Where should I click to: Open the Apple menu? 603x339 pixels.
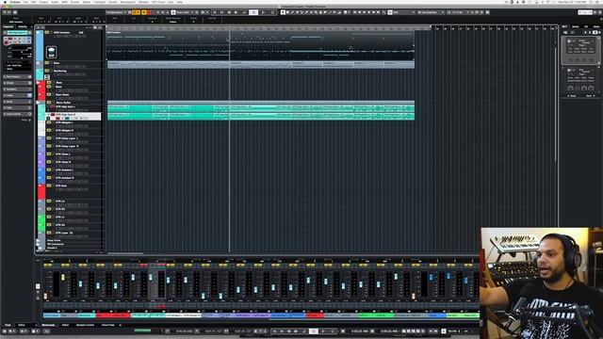tap(5, 2)
